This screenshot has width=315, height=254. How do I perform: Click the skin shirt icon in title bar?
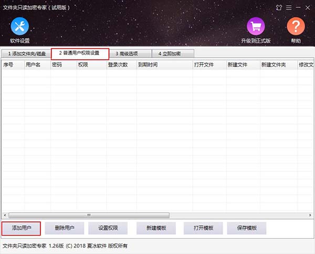tap(279, 8)
